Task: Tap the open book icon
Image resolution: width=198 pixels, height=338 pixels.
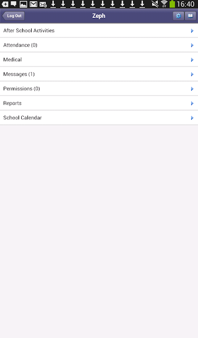Action: pos(191,16)
